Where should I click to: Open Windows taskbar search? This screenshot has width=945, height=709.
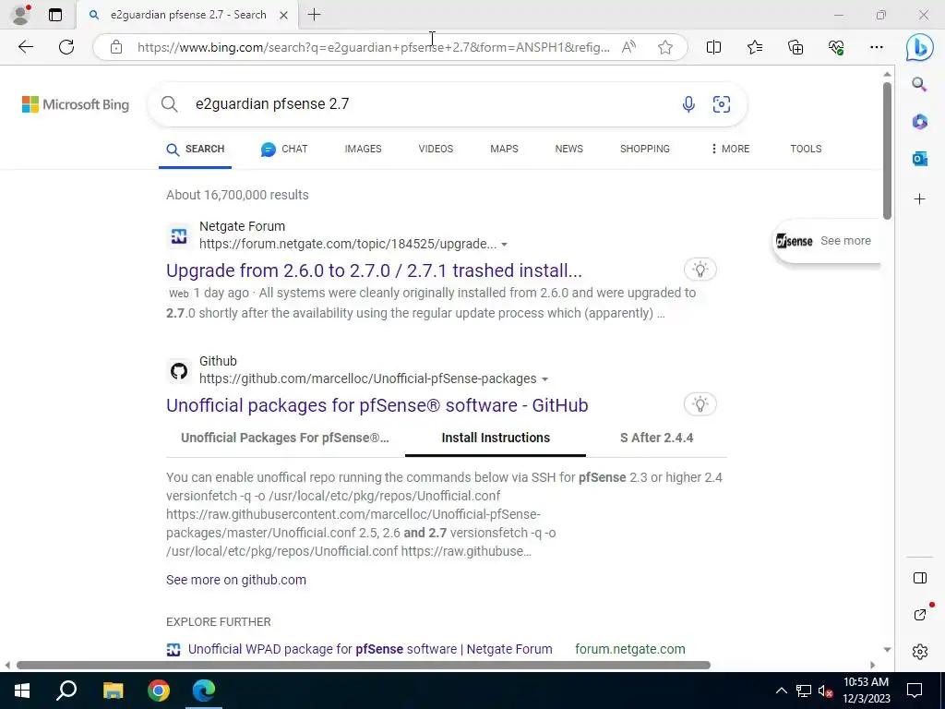[66, 691]
